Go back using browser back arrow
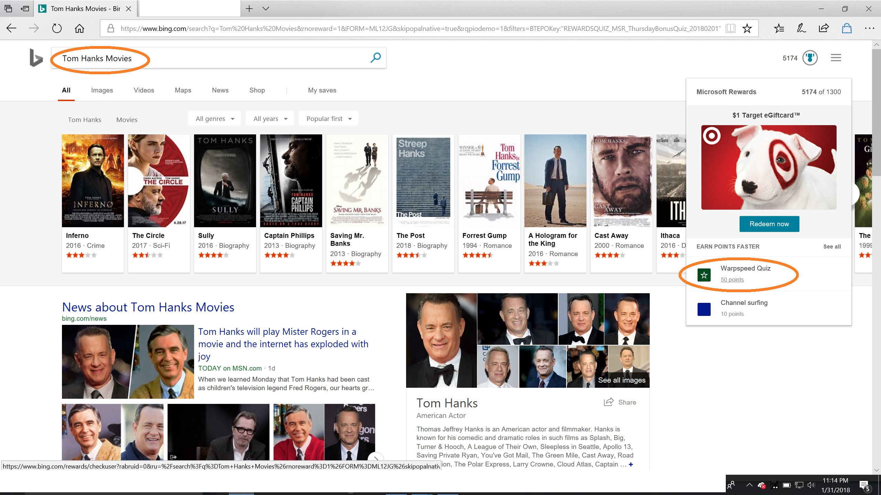The height and width of the screenshot is (495, 881). (11, 28)
